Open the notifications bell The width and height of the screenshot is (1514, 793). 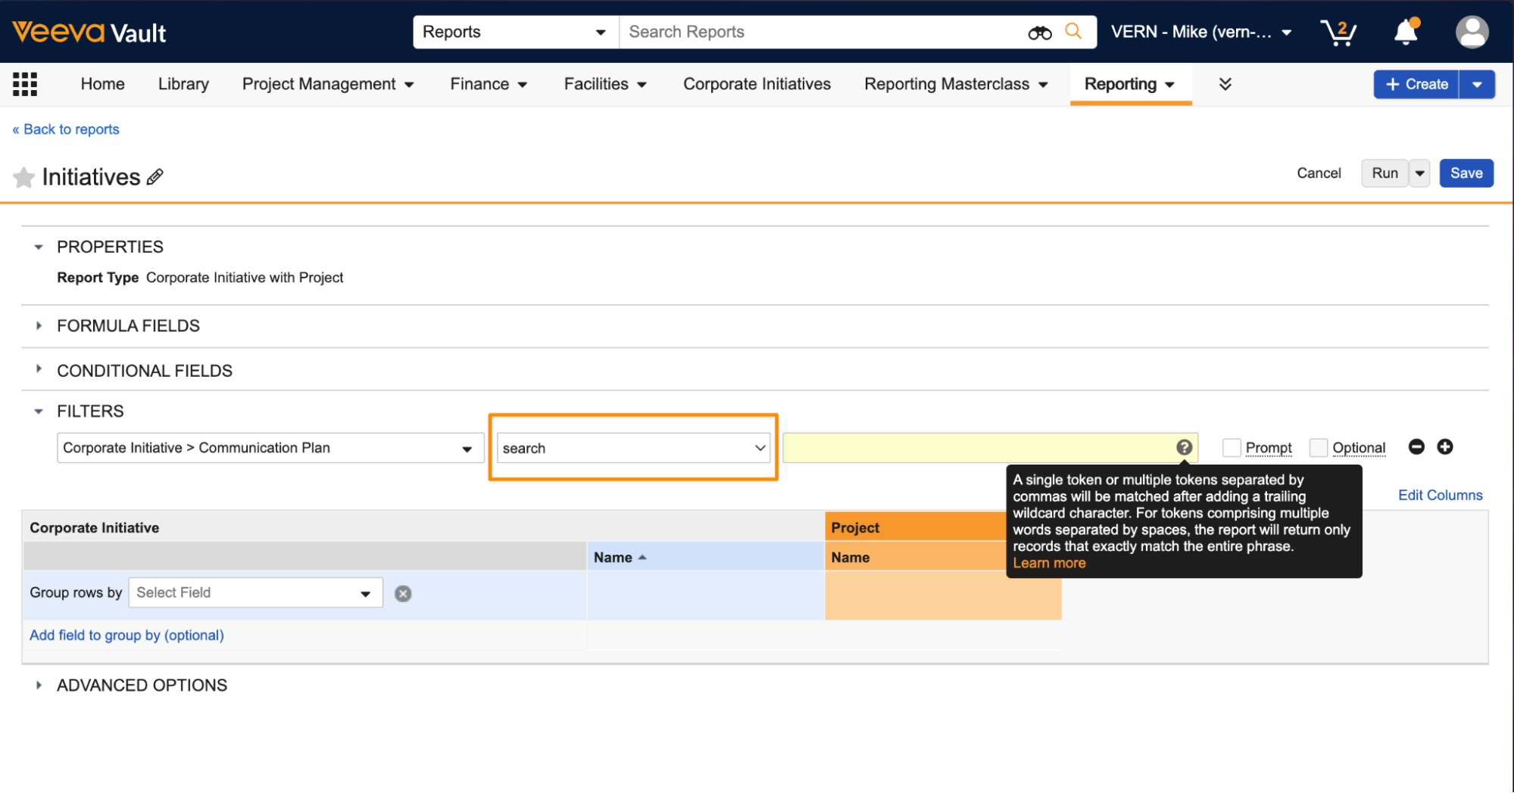click(x=1406, y=32)
